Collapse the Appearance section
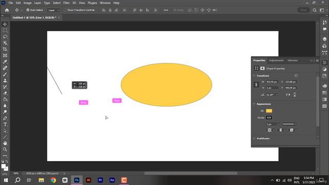 (x=254, y=104)
